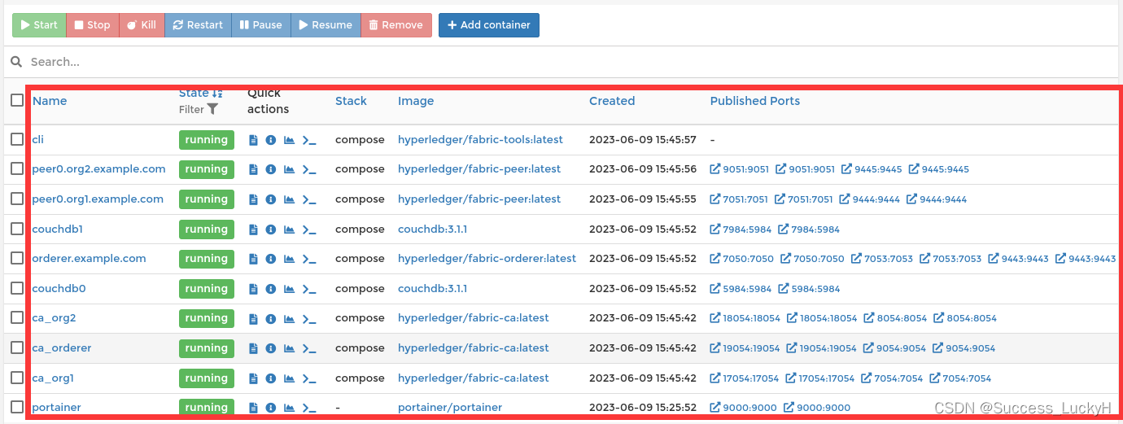Tick the ca_org2 row checkbox
This screenshot has width=1123, height=424.
pyautogui.click(x=17, y=317)
